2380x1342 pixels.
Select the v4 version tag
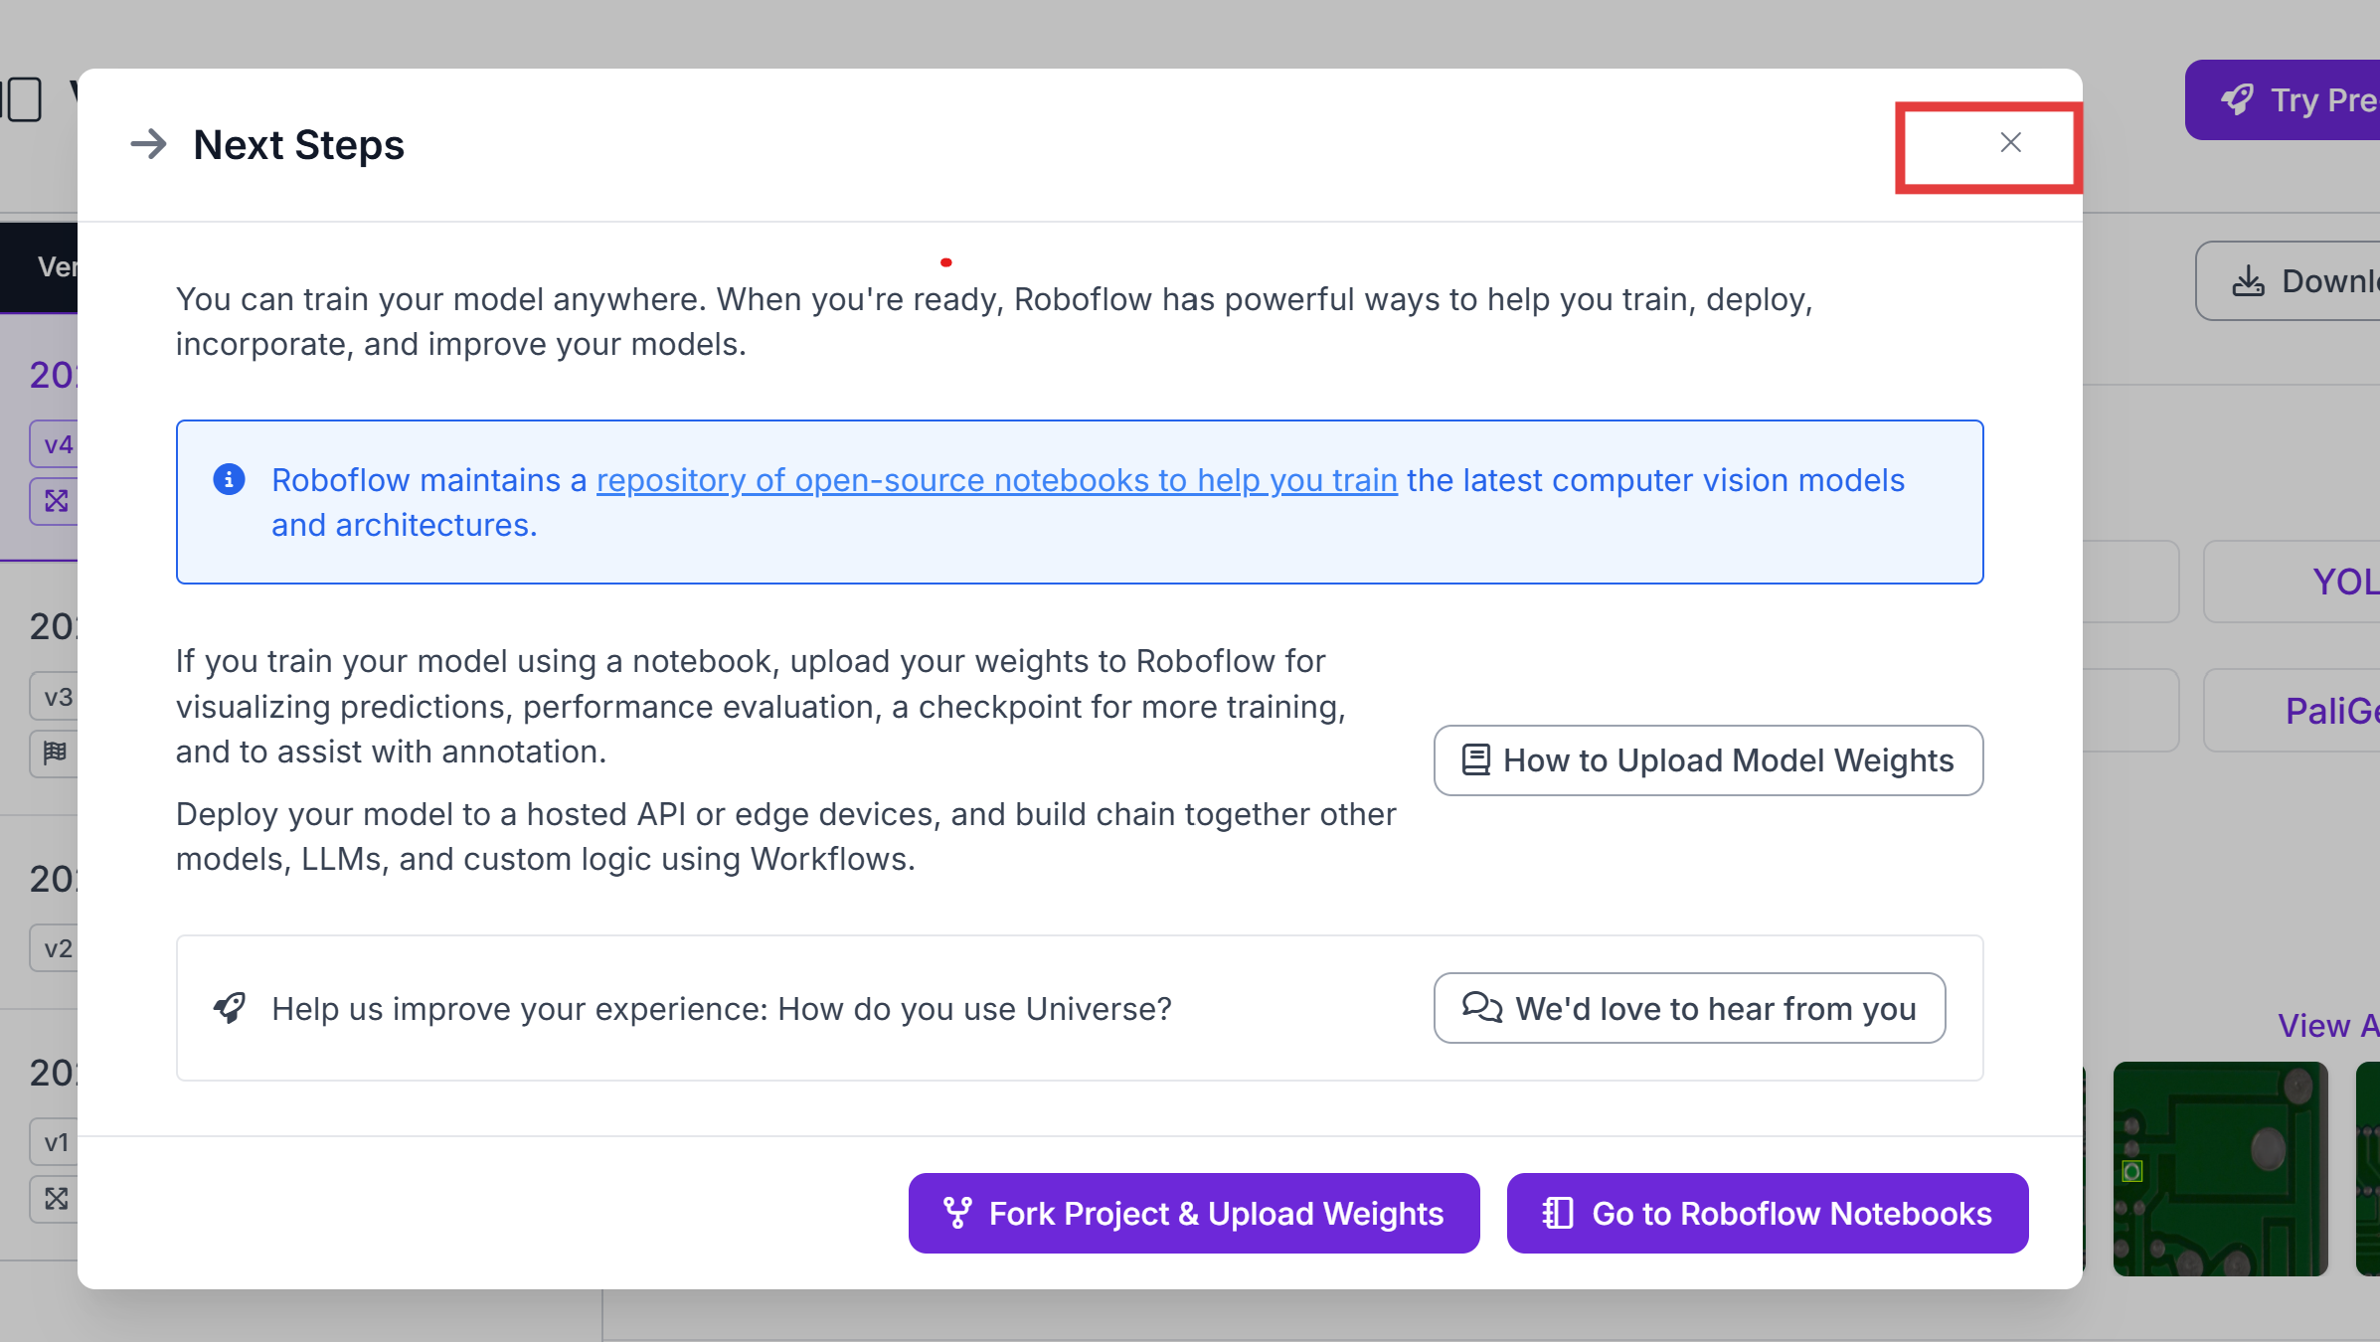(57, 444)
